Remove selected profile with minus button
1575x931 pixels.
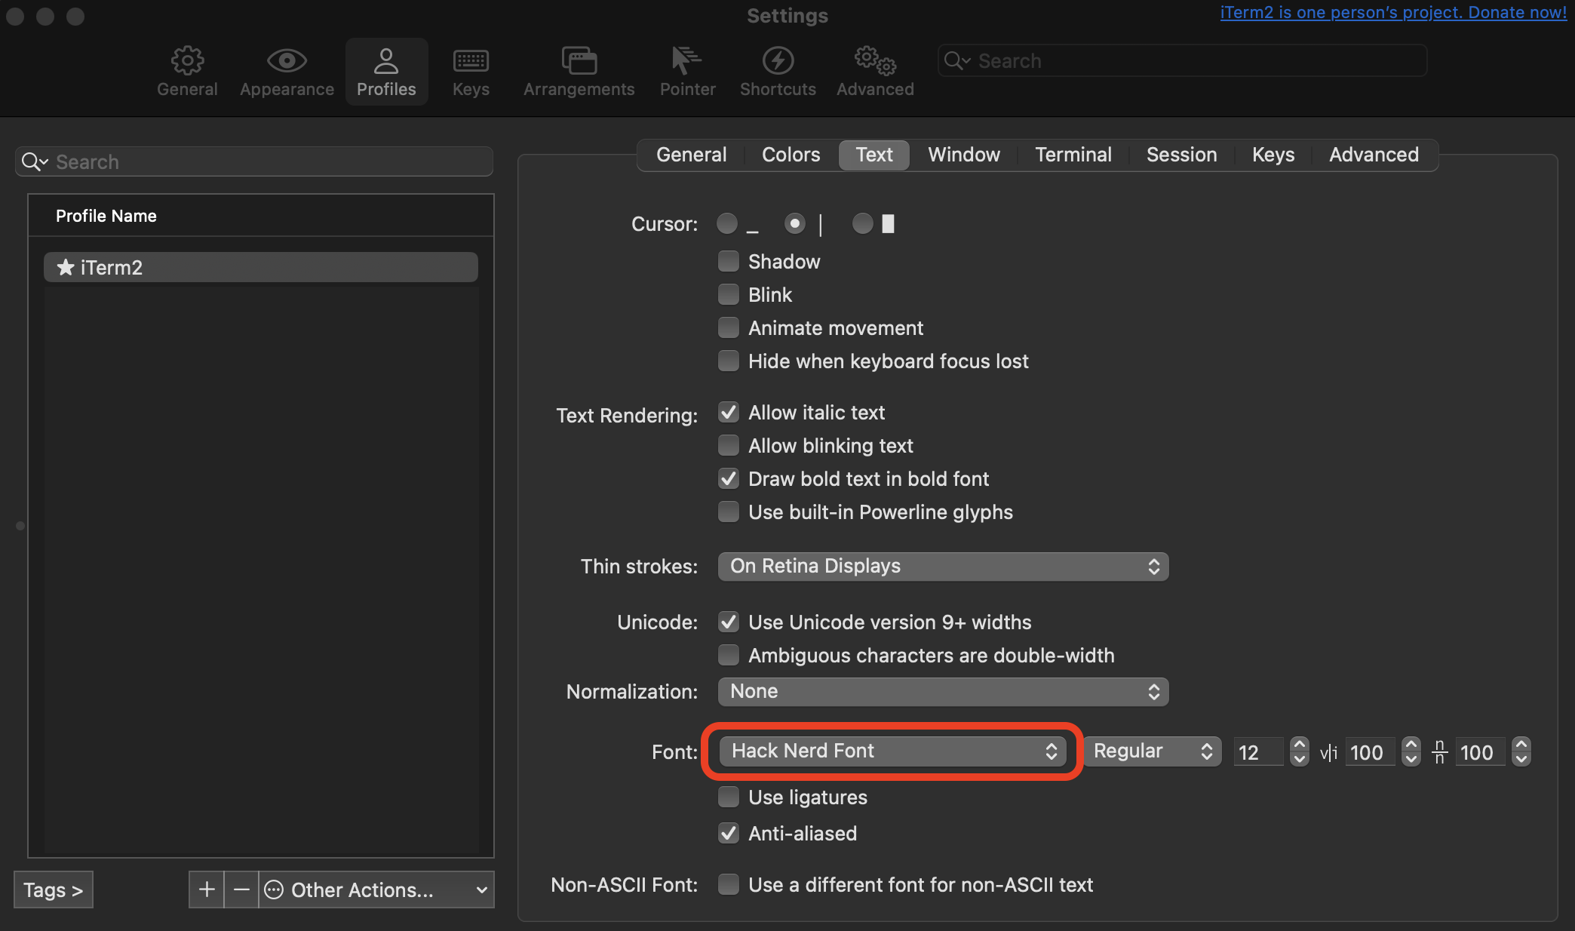(241, 890)
